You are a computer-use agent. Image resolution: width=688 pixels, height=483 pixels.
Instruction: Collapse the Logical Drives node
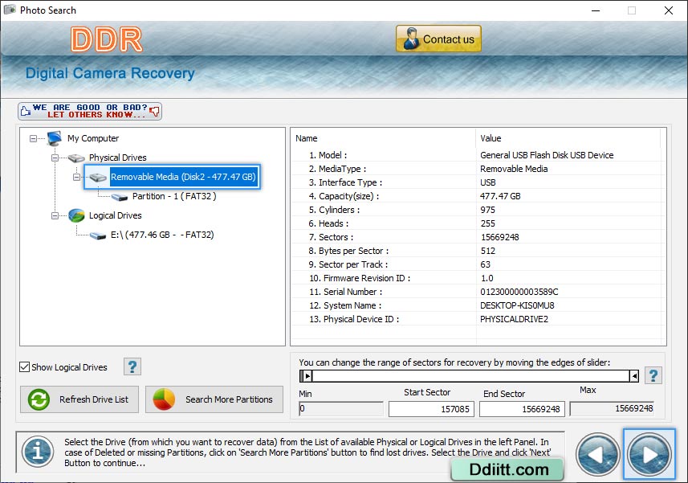(x=55, y=215)
